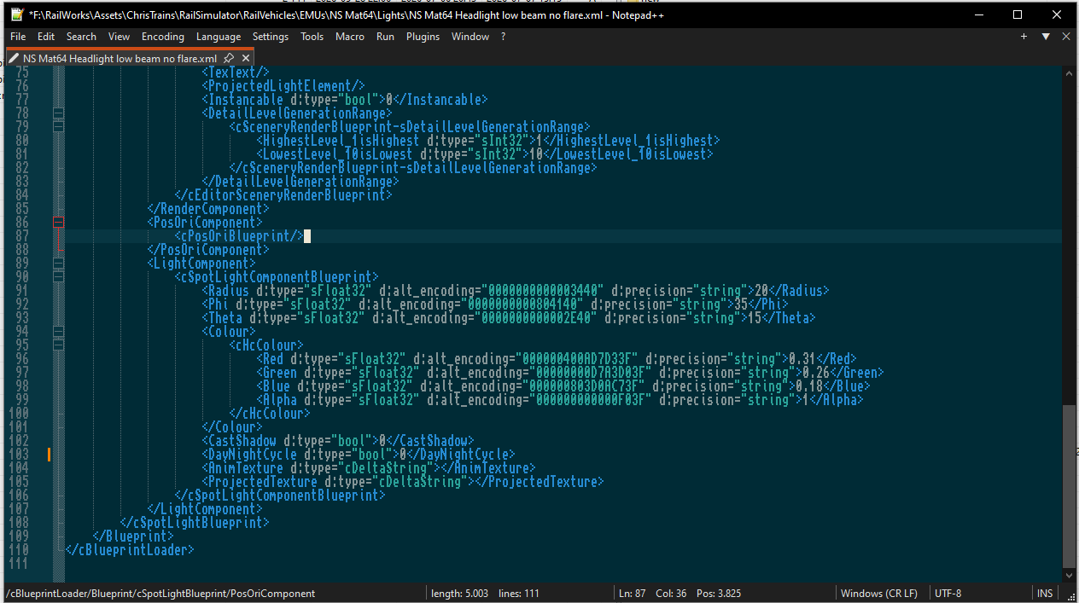Collapse the LightComponent fold on line 89
Image resolution: width=1079 pixels, height=603 pixels.
58,264
